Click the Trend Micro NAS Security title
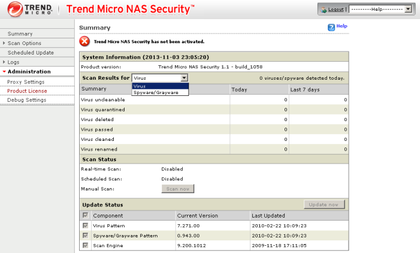Screen dimensions: 420x253 131,9
